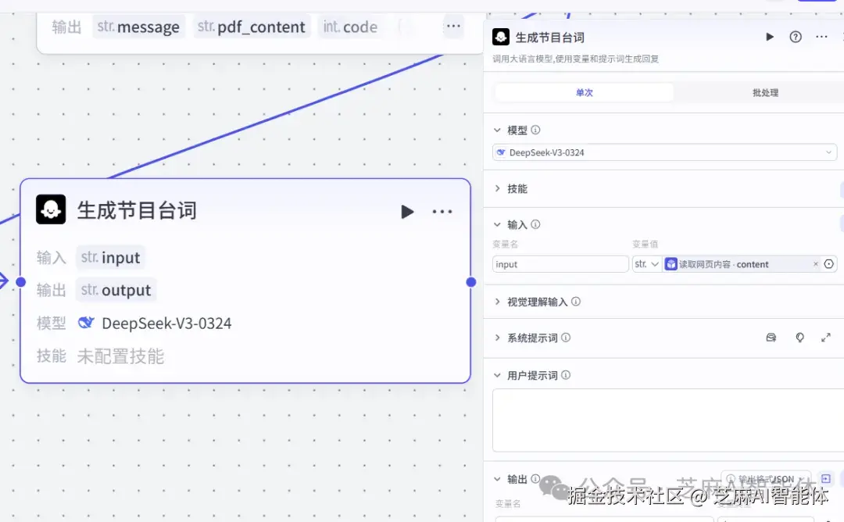Open the DeepSeek-V3-0324 model dropdown
This screenshot has width=844, height=522.
664,152
